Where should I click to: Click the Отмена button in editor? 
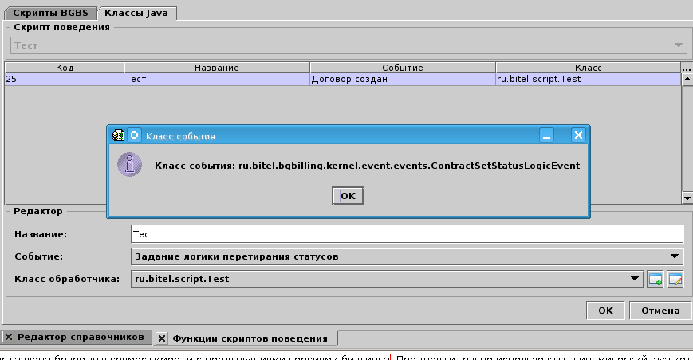[660, 310]
